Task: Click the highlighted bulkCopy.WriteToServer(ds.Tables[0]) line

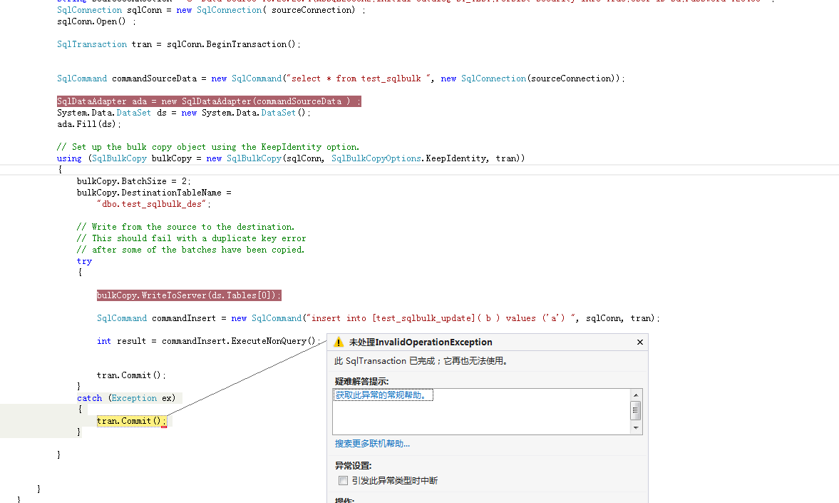Action: click(x=189, y=295)
